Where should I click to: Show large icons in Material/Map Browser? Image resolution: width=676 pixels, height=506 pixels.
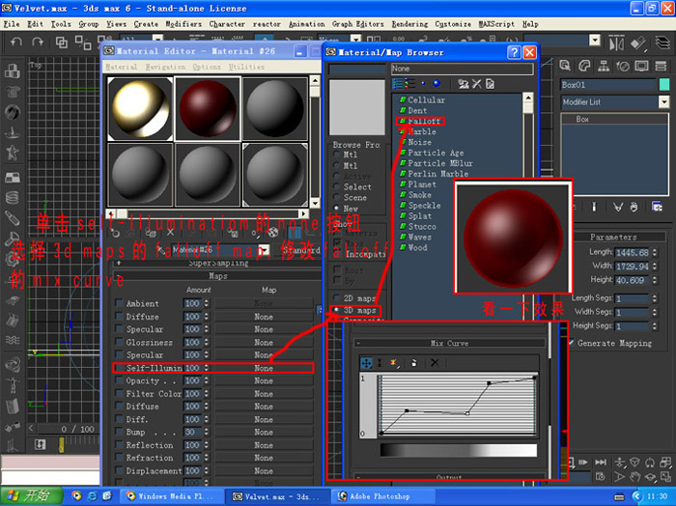pyautogui.click(x=437, y=83)
